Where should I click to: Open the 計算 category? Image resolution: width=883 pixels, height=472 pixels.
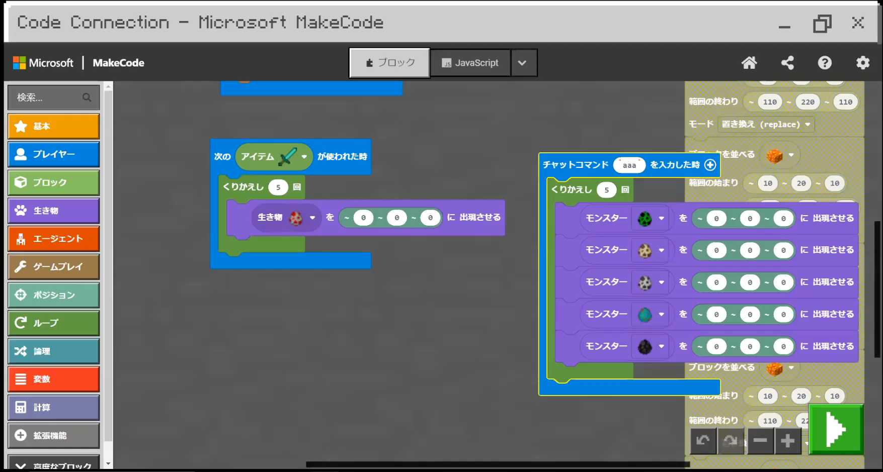tap(54, 408)
